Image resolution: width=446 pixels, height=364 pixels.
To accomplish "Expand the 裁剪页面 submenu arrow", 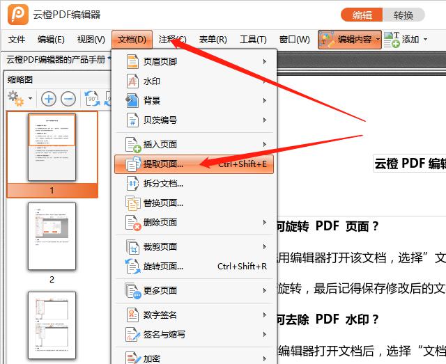I will tap(265, 246).
